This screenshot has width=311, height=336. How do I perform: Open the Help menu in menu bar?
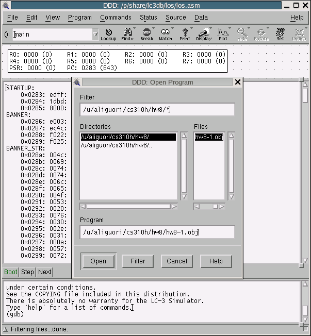point(297,18)
